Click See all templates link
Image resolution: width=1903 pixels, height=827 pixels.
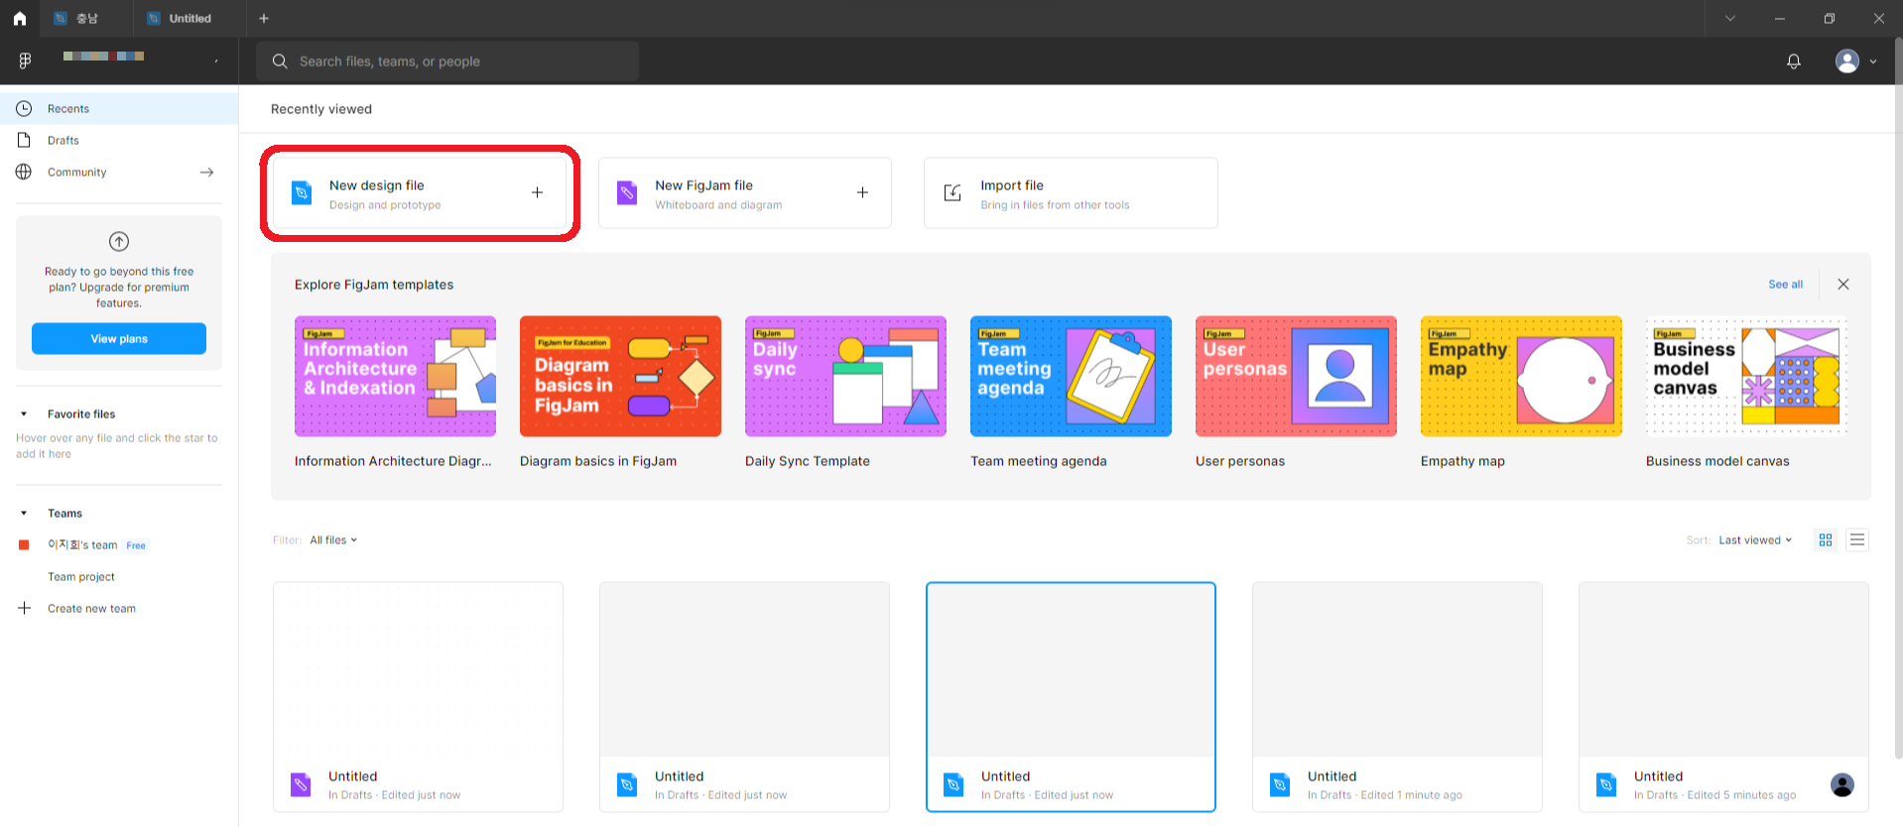1785,284
